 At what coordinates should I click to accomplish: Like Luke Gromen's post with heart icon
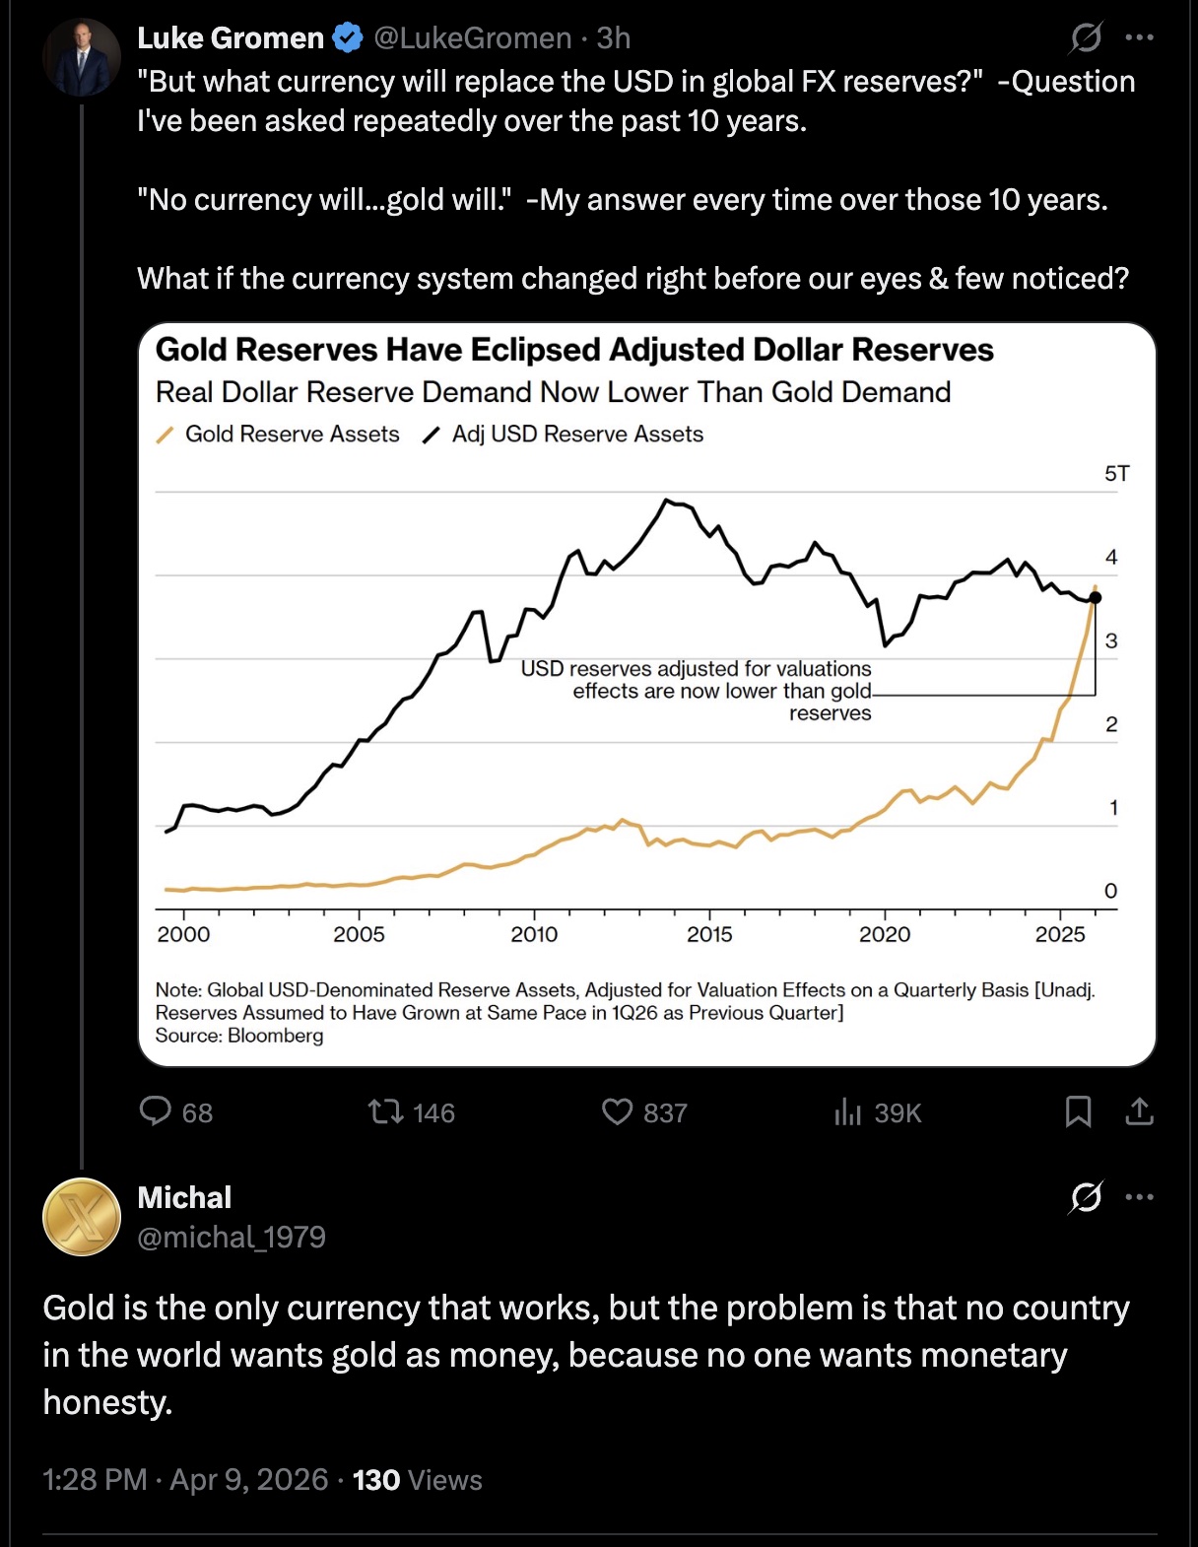617,1112
